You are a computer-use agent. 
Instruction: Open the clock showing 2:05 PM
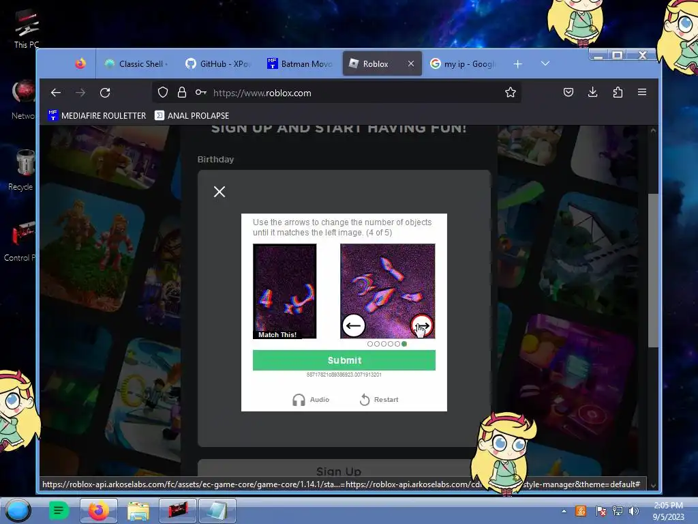[668, 511]
